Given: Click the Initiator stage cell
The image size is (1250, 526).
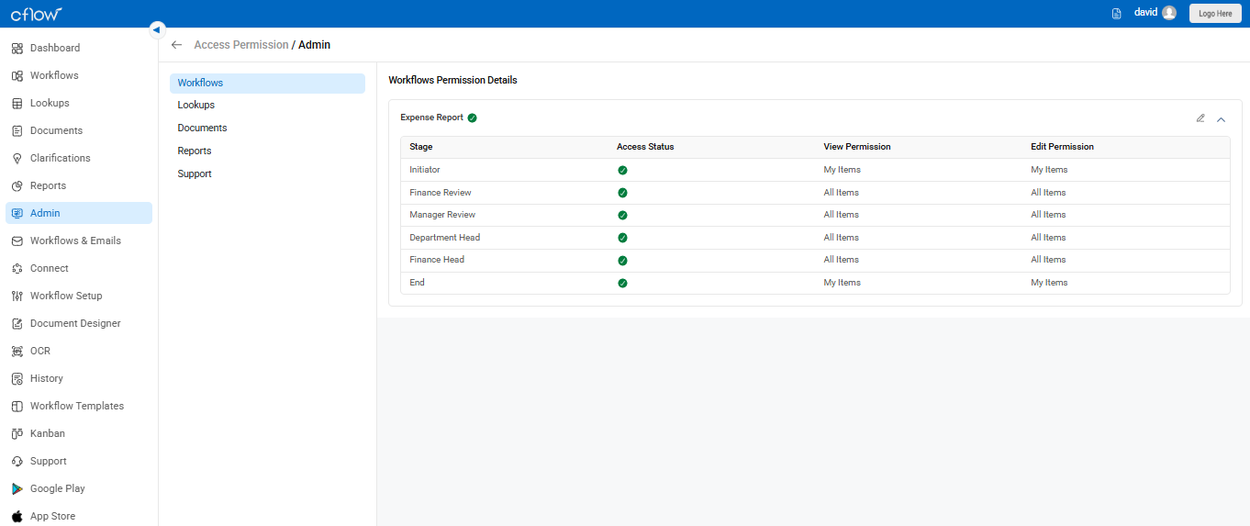Looking at the screenshot, I should (x=425, y=170).
